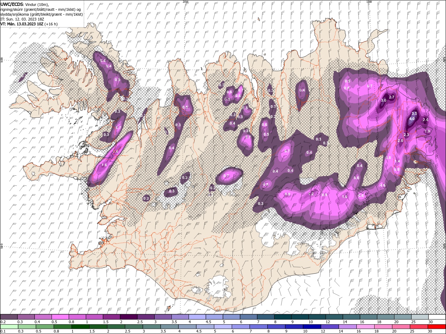Click the '15W' longitude label at top
Screen dimensions: 446x334
tap(369, 2)
